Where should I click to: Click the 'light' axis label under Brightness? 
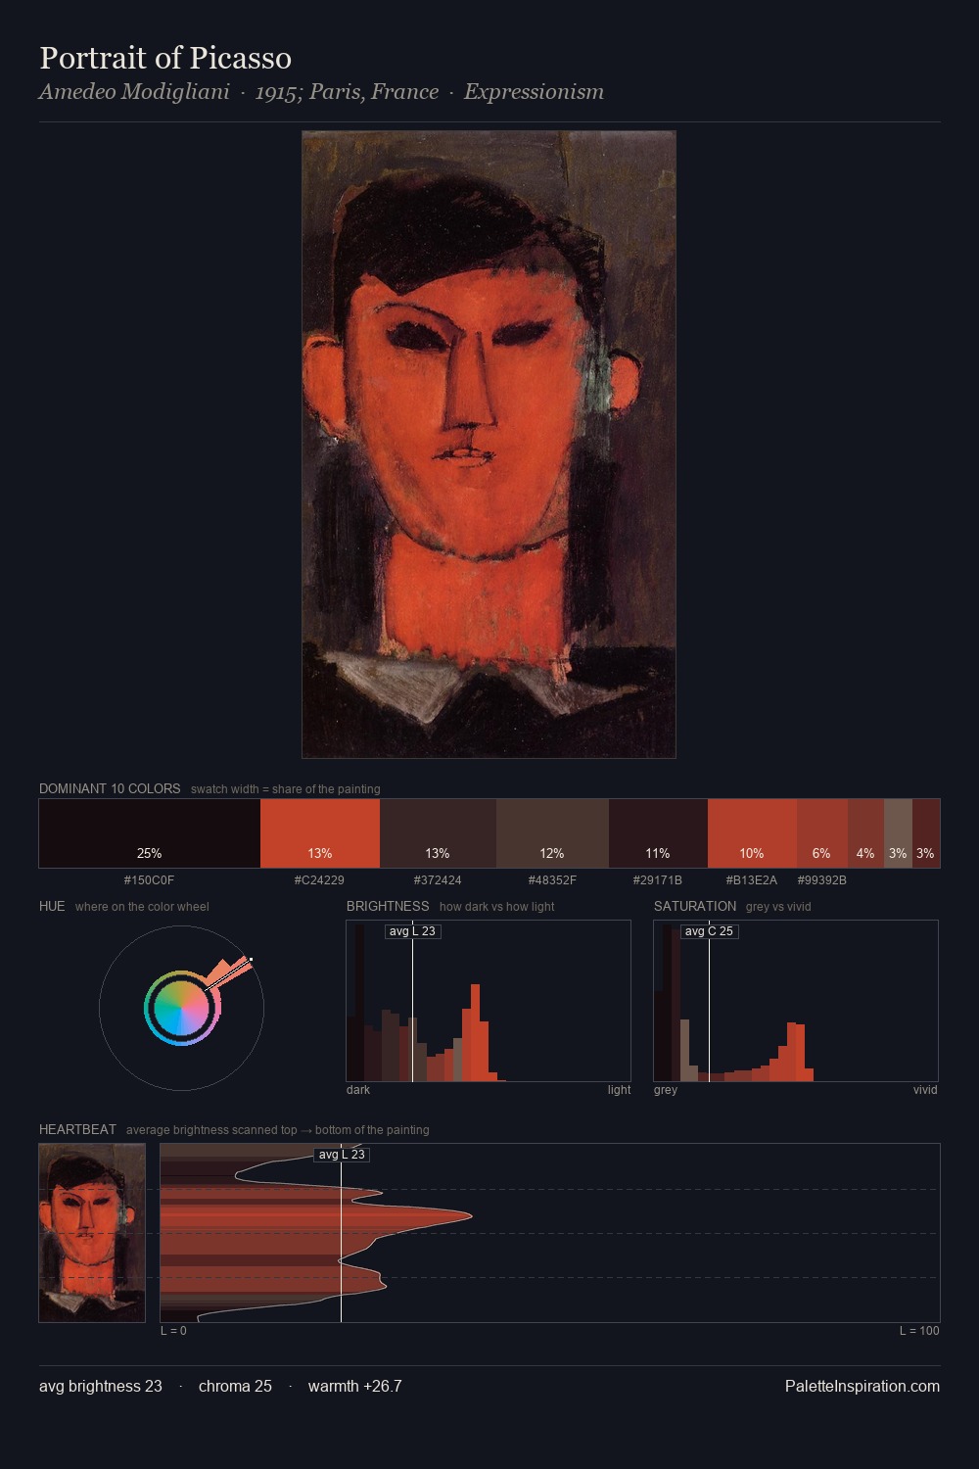coord(619,1090)
